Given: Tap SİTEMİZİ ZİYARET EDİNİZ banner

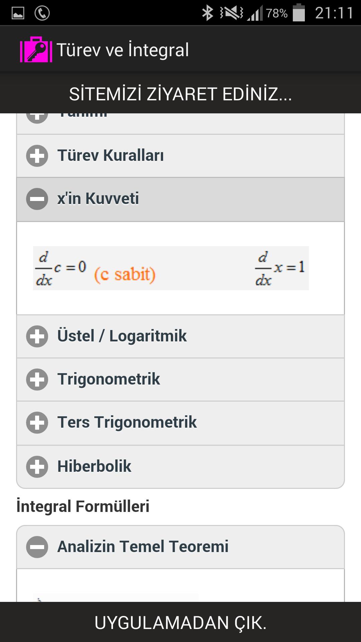Looking at the screenshot, I should pyautogui.click(x=180, y=94).
